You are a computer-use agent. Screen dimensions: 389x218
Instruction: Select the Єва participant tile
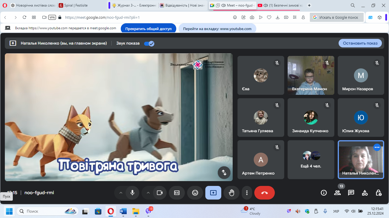pyautogui.click(x=261, y=75)
